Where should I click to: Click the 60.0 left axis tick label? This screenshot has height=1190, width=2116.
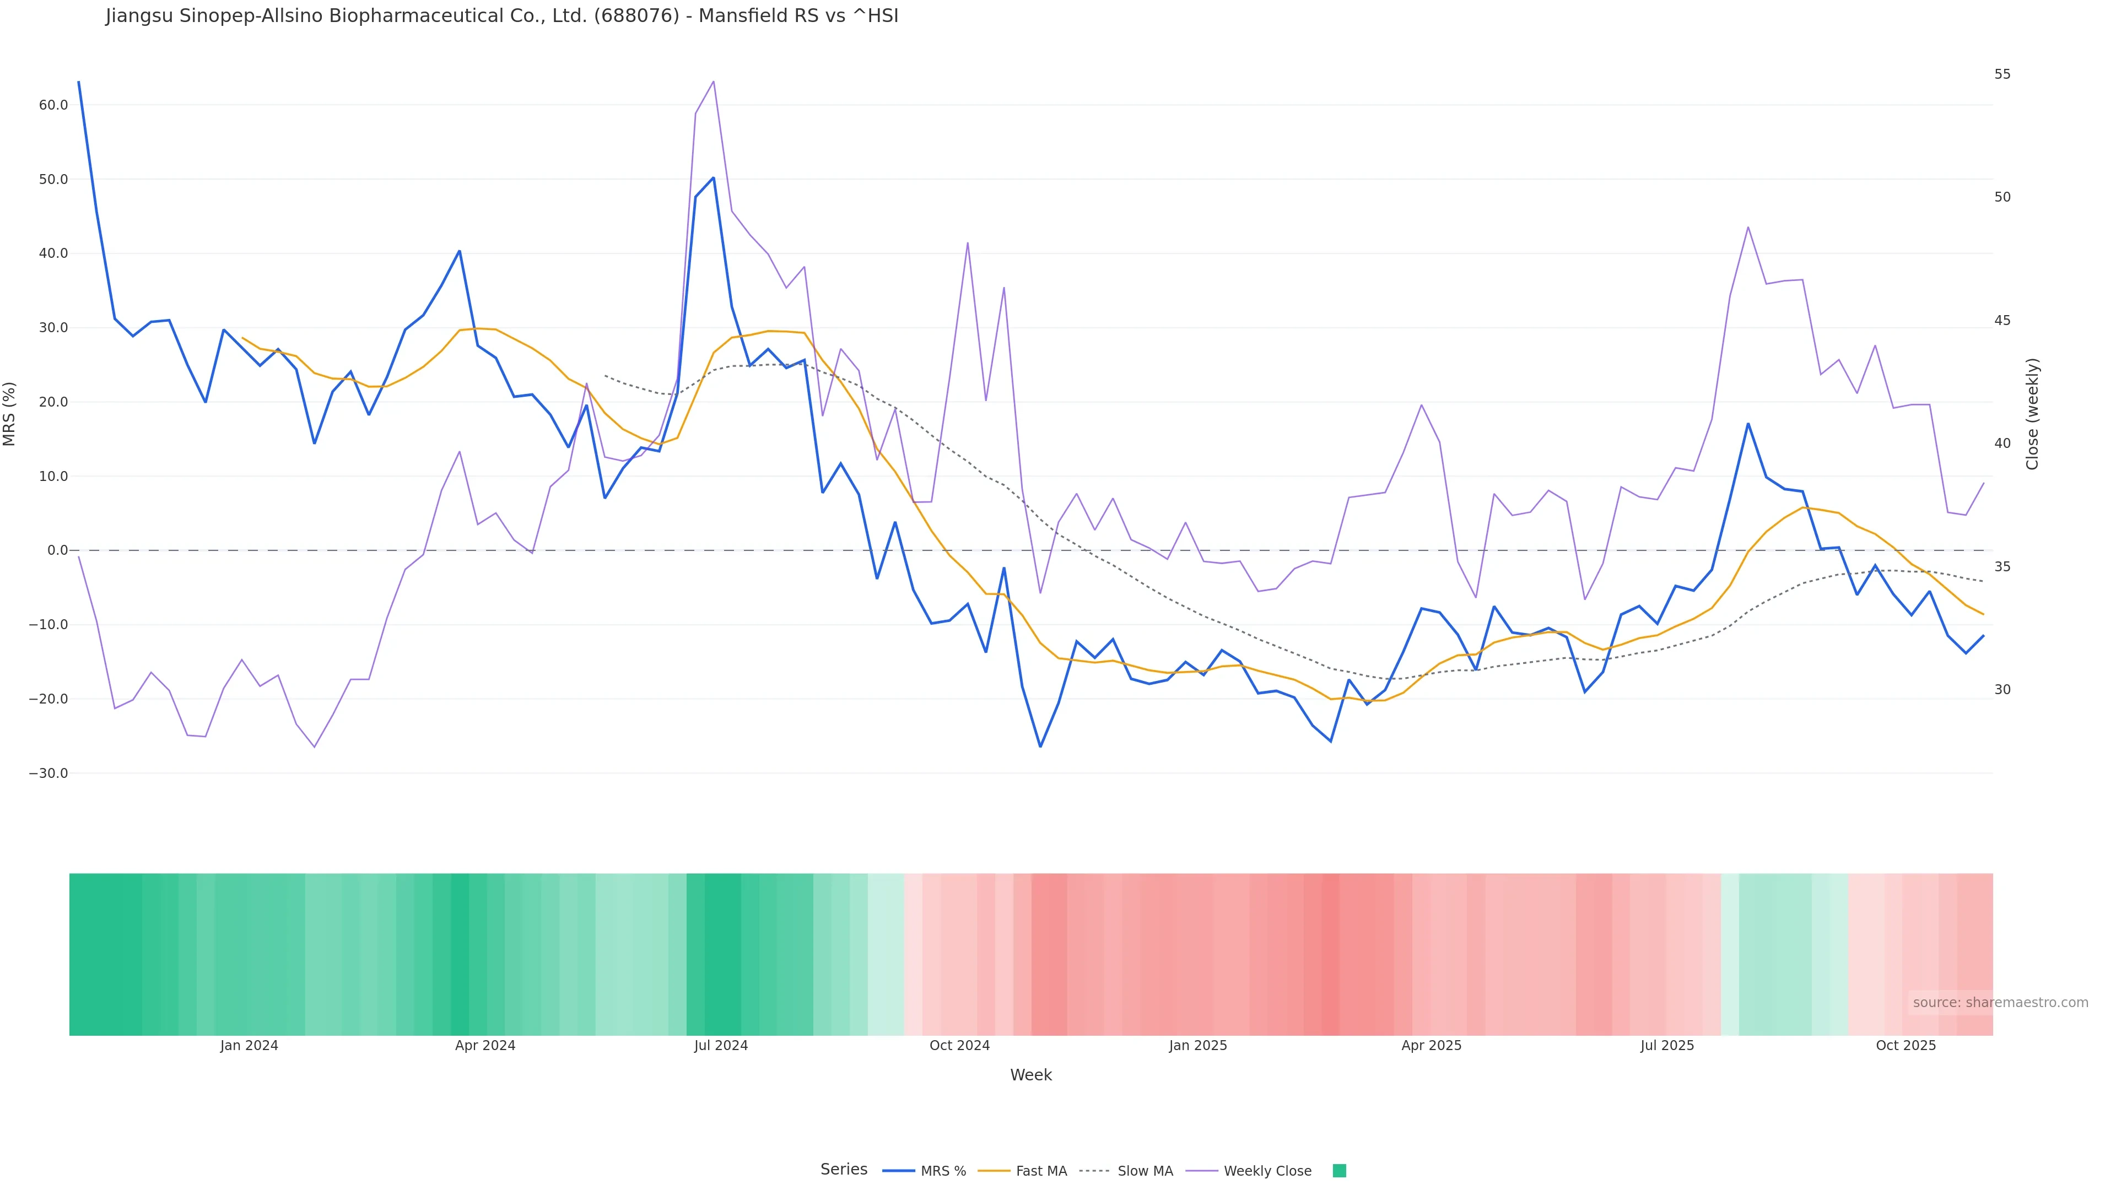point(53,105)
